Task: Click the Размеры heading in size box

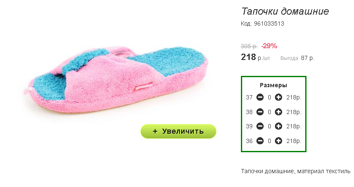Action: pyautogui.click(x=273, y=85)
